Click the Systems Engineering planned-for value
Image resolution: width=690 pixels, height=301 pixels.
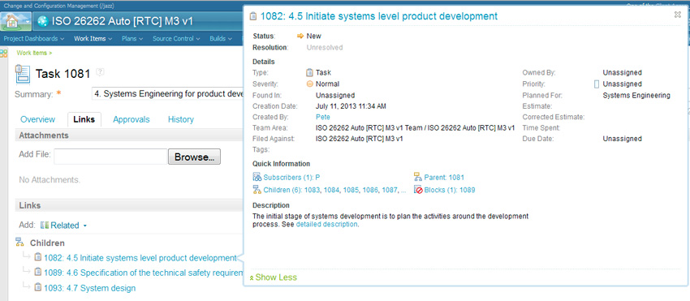[636, 95]
